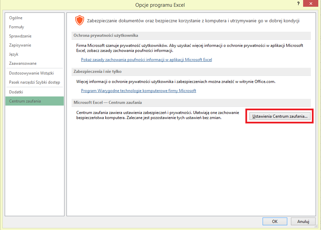Click the Ustawienia Centrum zaufania button

pyautogui.click(x=279, y=116)
